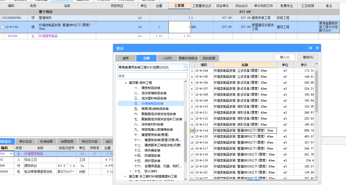Select row 12-4-115 管道DN50以下 40mm
The image size is (346, 195).
(x=252, y=137)
